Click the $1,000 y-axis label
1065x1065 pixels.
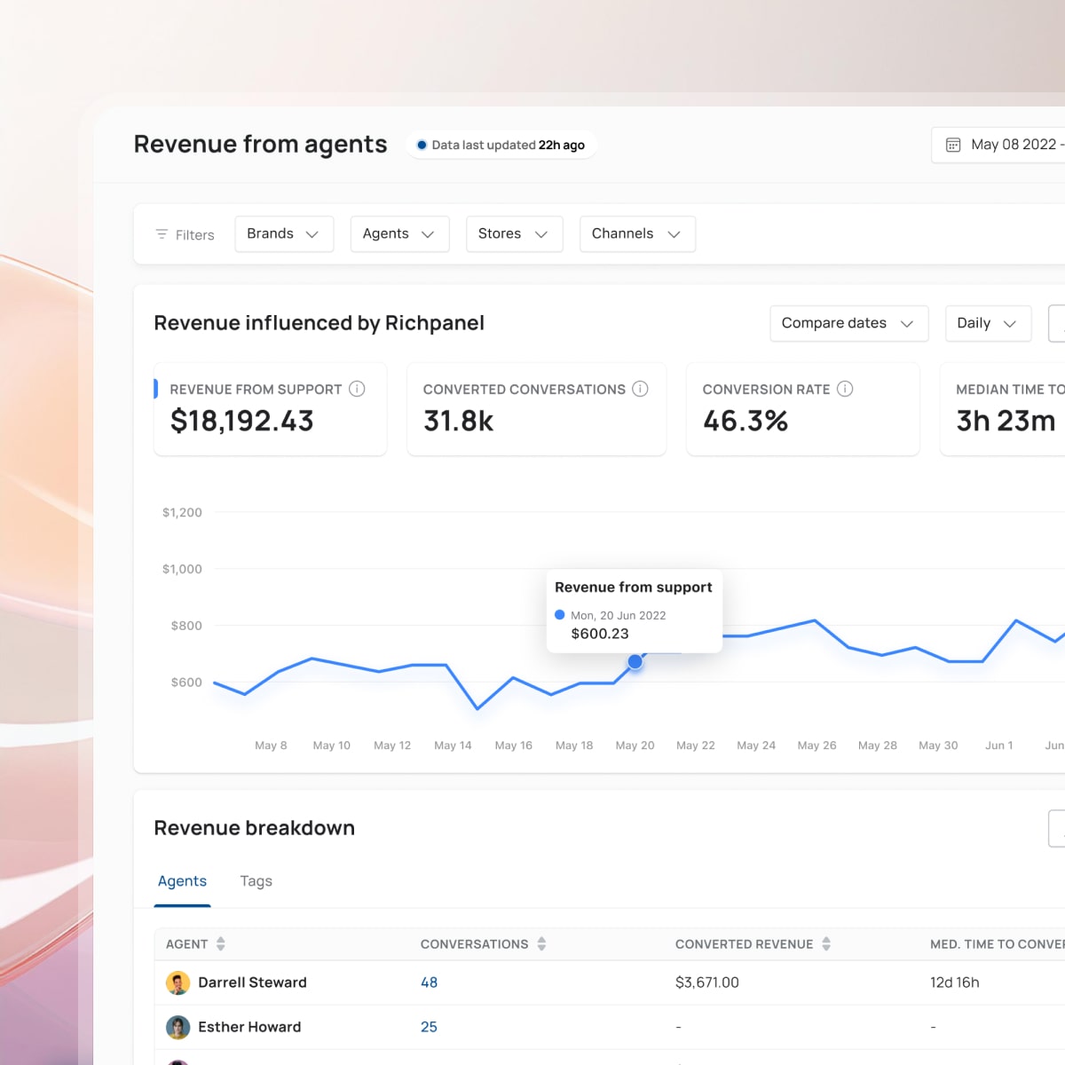click(x=182, y=569)
